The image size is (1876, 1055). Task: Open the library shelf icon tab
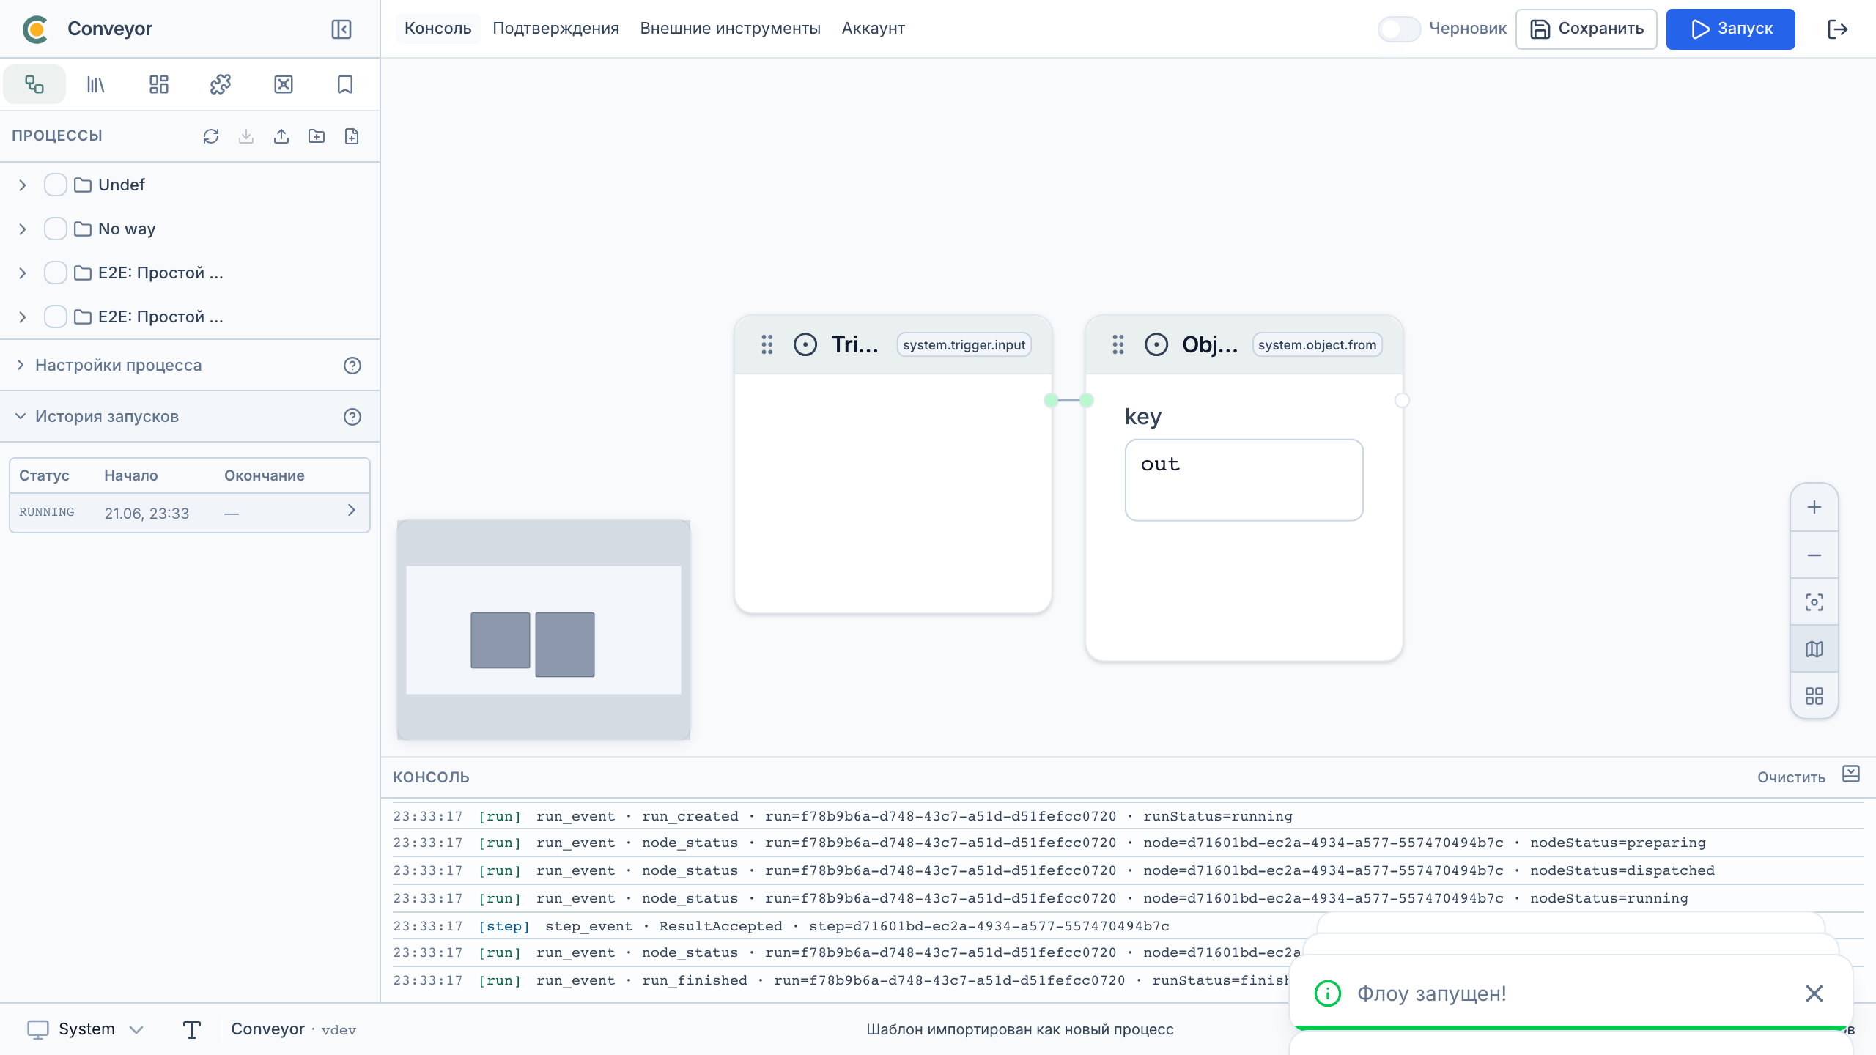coord(96,84)
